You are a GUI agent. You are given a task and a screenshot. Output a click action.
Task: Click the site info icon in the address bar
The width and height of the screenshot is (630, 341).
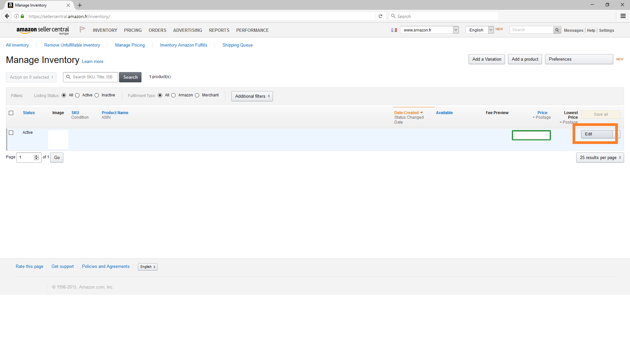tap(16, 16)
